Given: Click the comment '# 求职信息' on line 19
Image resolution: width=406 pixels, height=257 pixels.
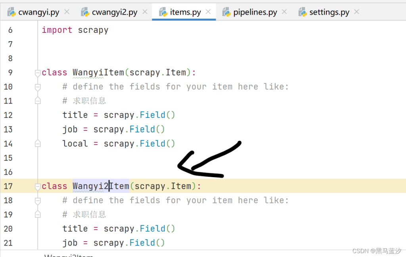Looking at the screenshot, I should [84, 214].
